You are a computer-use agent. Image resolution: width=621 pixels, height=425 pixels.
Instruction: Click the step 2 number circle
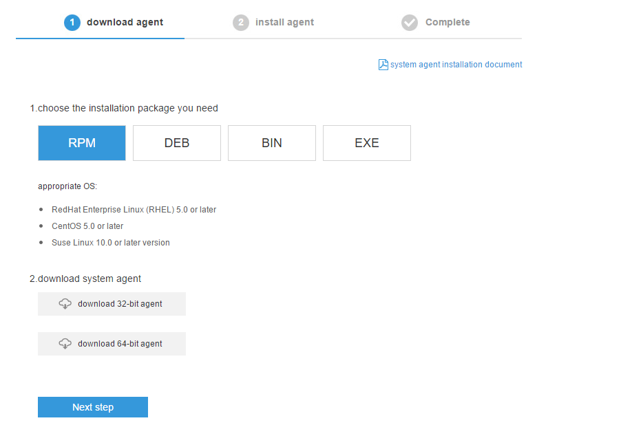pos(240,23)
